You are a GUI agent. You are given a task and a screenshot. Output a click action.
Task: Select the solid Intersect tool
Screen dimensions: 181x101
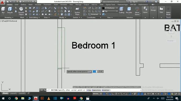(30, 14)
